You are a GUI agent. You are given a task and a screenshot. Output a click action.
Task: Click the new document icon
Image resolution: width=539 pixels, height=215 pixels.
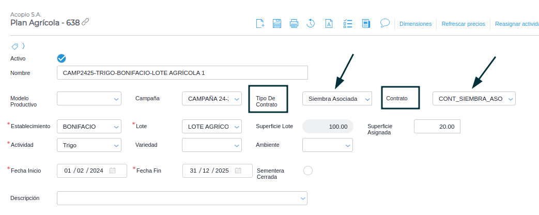tap(260, 23)
